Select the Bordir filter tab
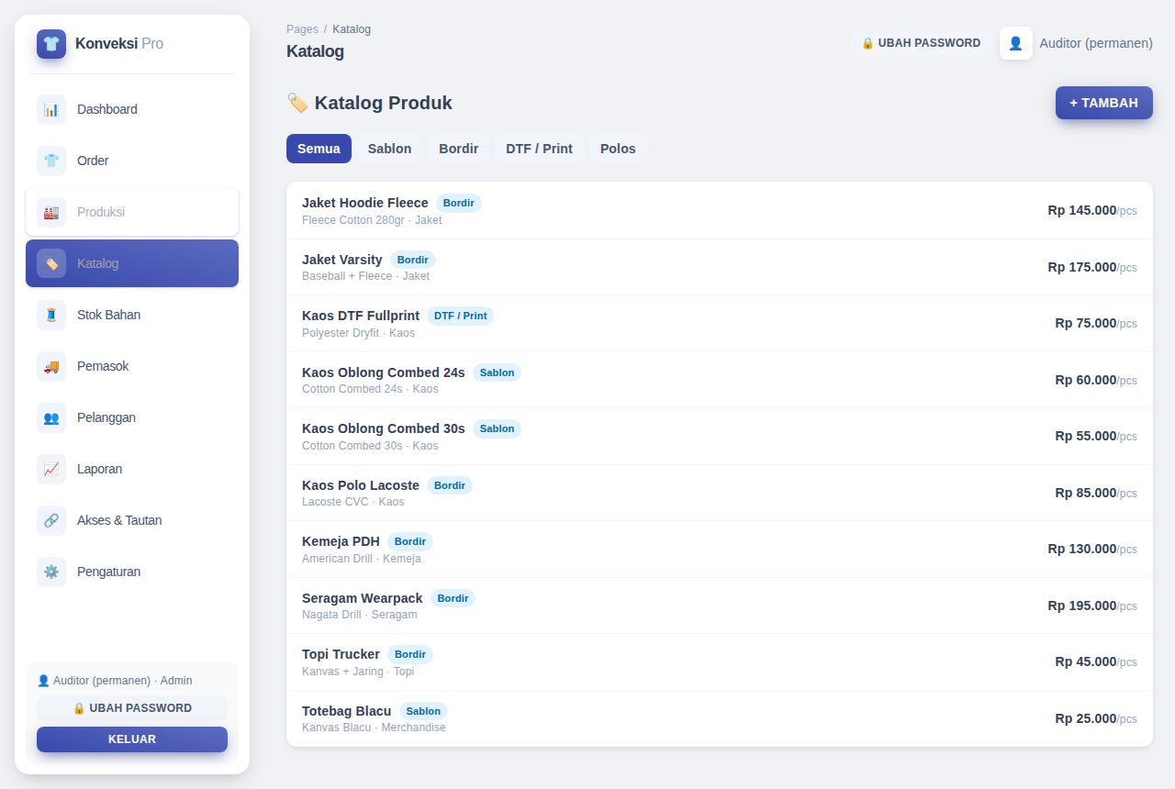The width and height of the screenshot is (1175, 789). click(458, 149)
